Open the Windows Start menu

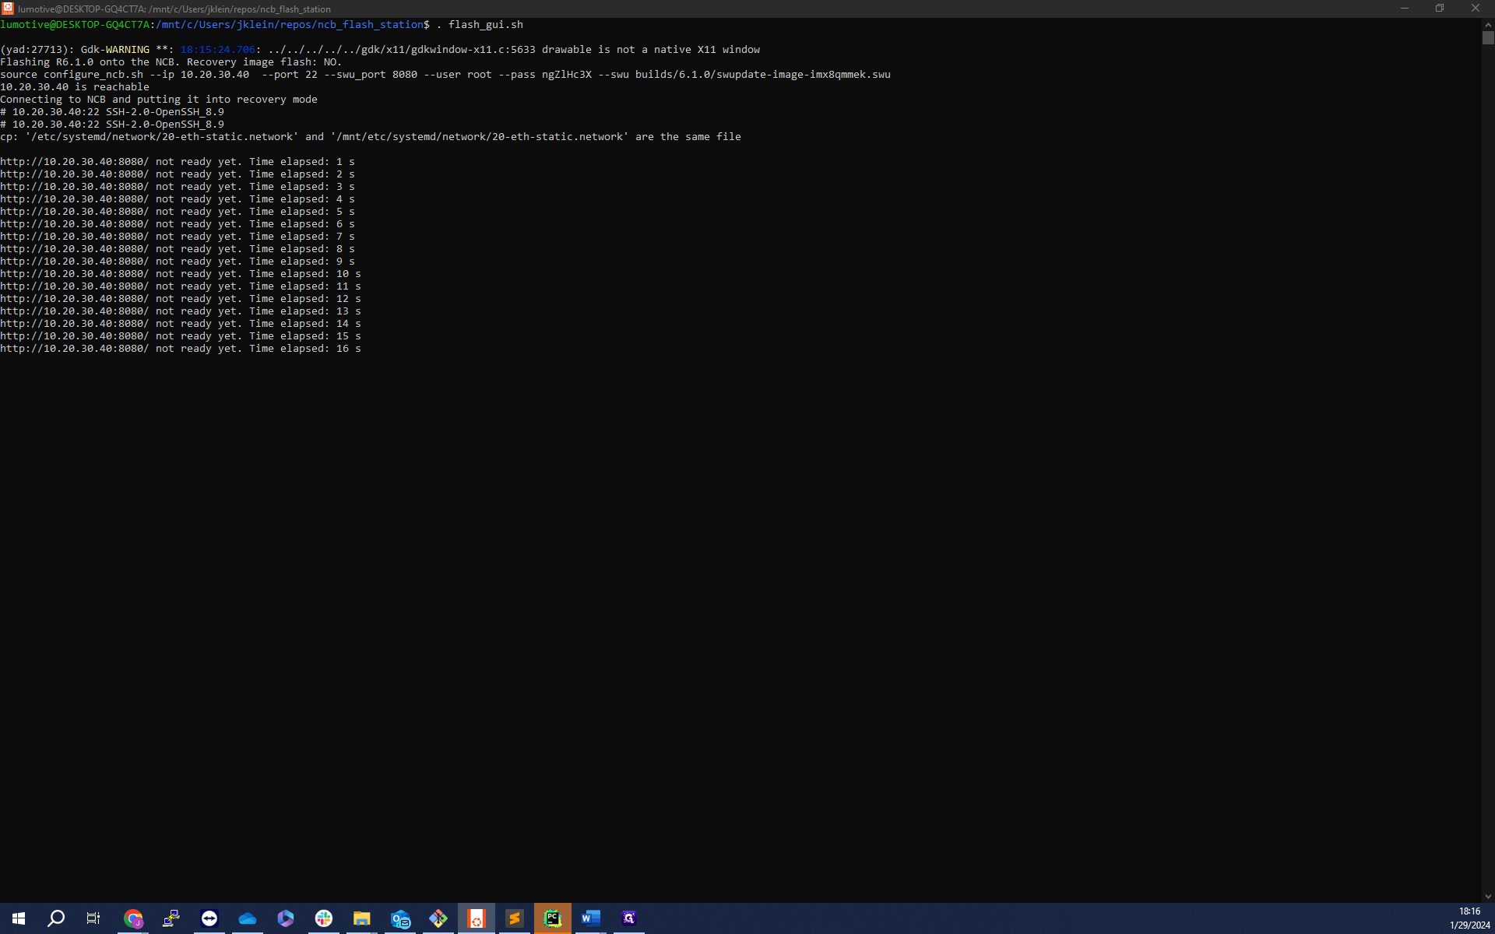(x=19, y=918)
